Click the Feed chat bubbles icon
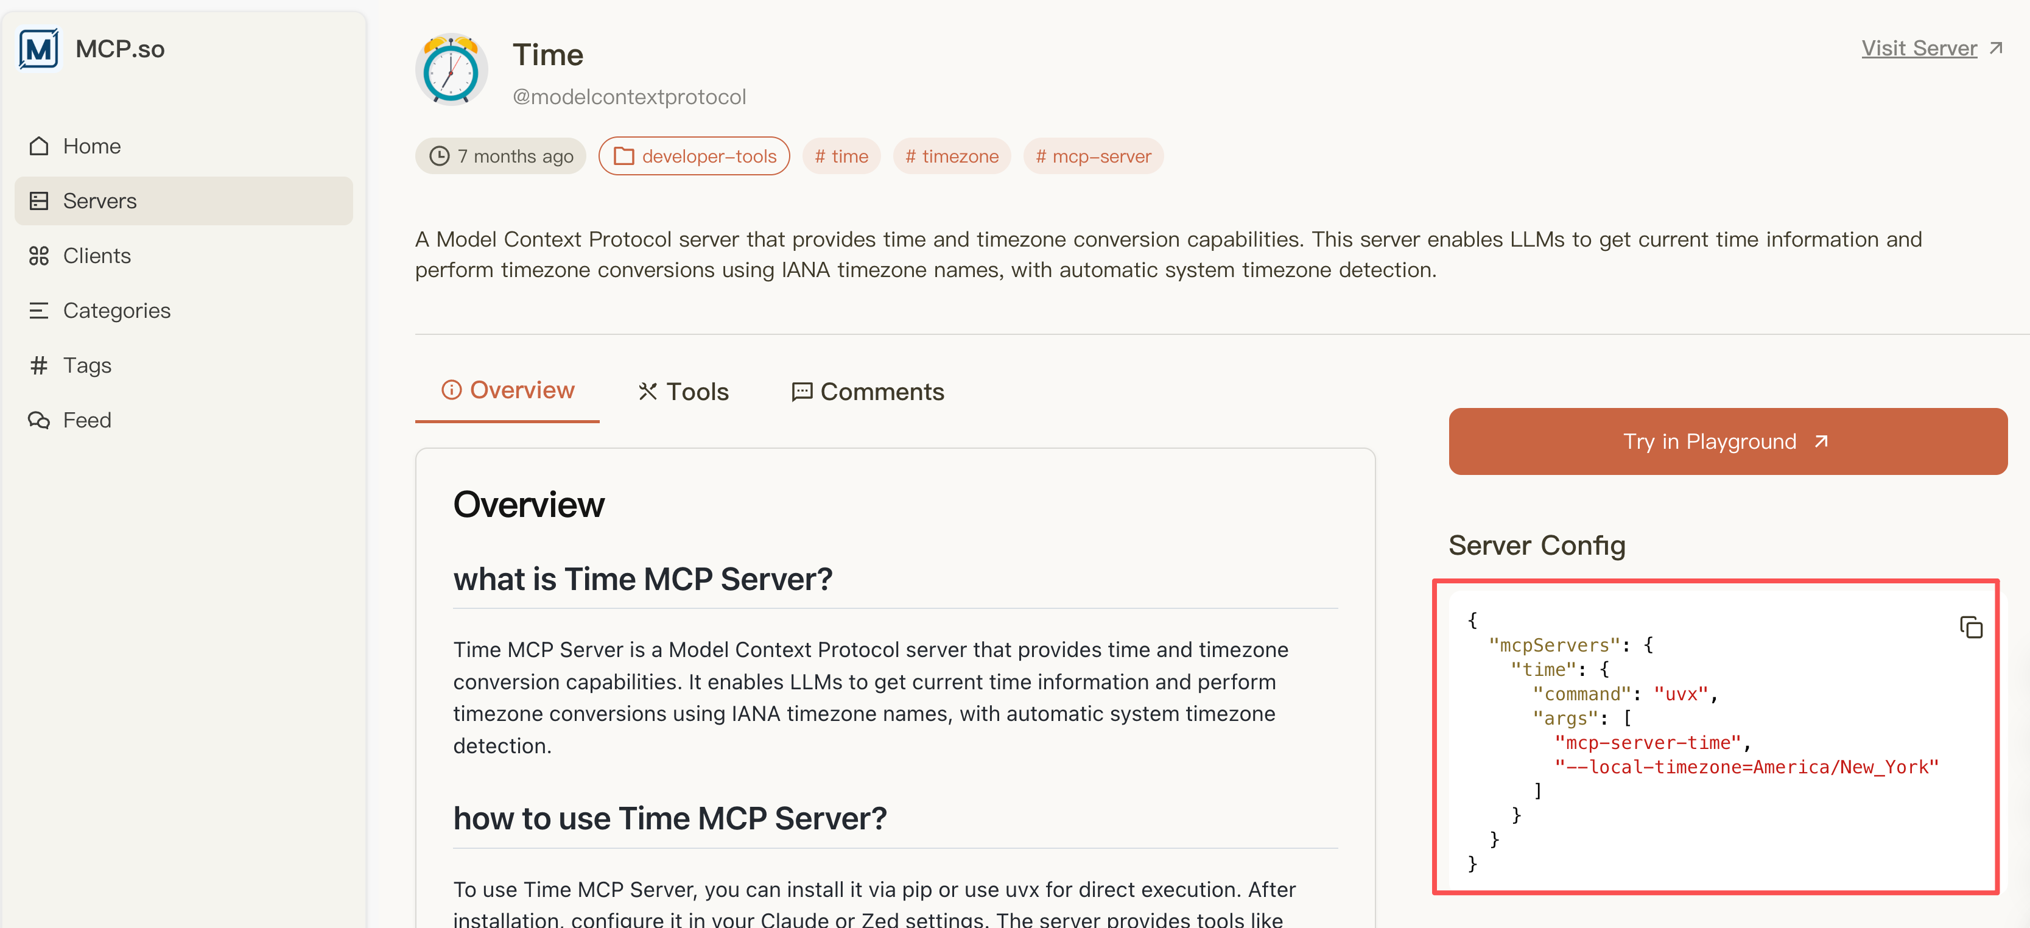The height and width of the screenshot is (928, 2030). [x=38, y=420]
